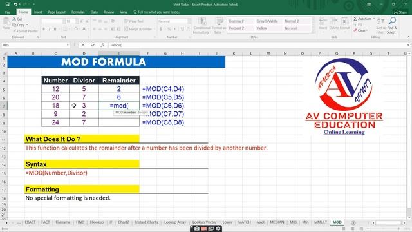The height and width of the screenshot is (232, 412).
Task: Toggle Bold formatting
Action: [x=44, y=29]
